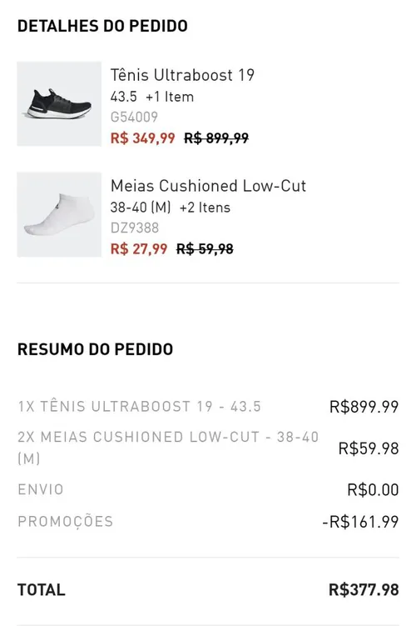Click the -R$161.99 promotion amount
Screen dimensions: 416x626
[360, 522]
